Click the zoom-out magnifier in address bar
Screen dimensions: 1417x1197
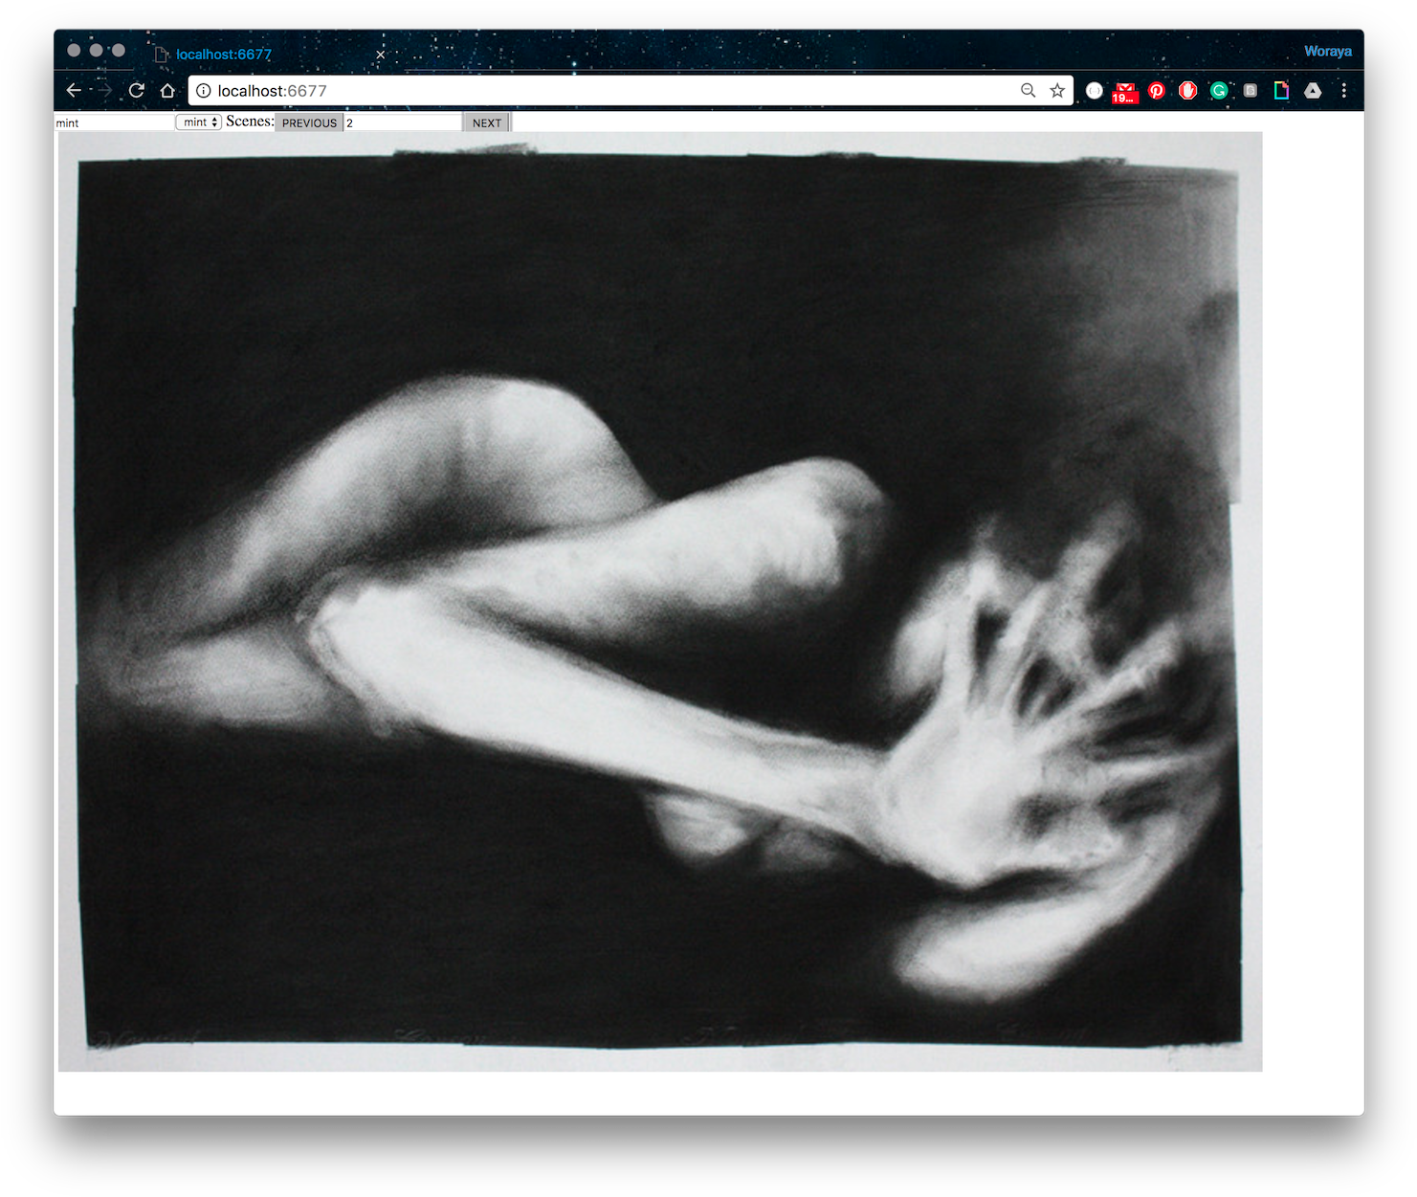1029,90
